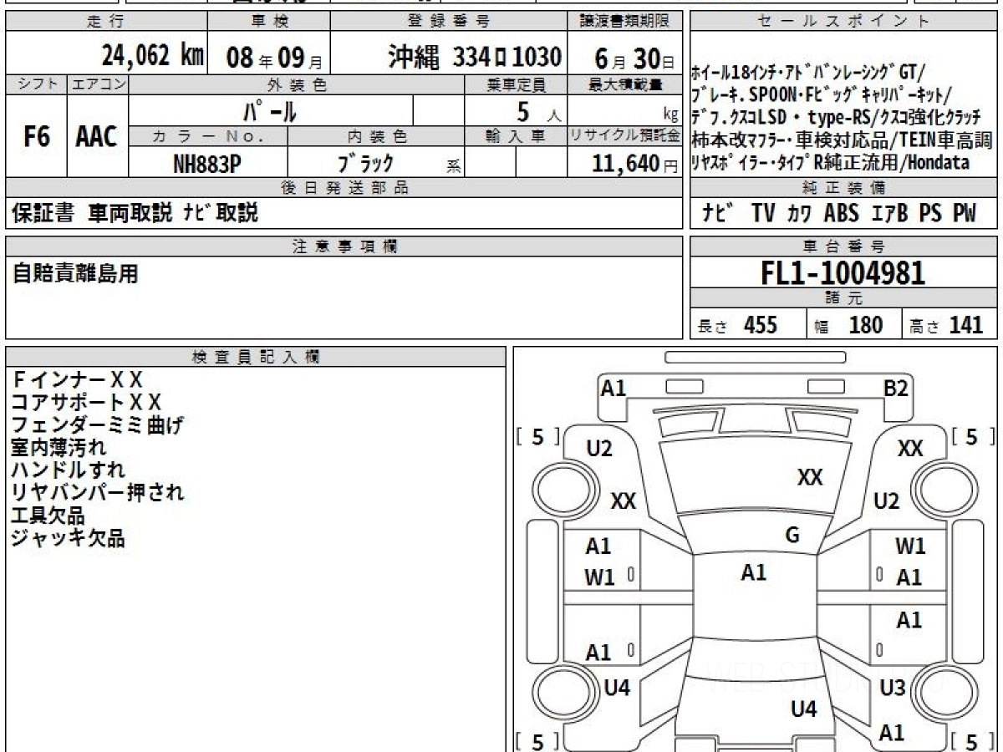The image size is (1003, 752).
Task: Select the length value 455
Action: tap(761, 325)
